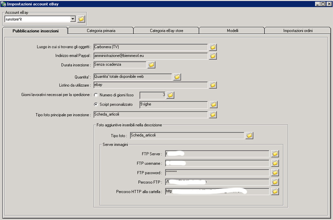Click the Senza scadenza duration field
This screenshot has width=333, height=220.
pyautogui.click(x=120, y=65)
